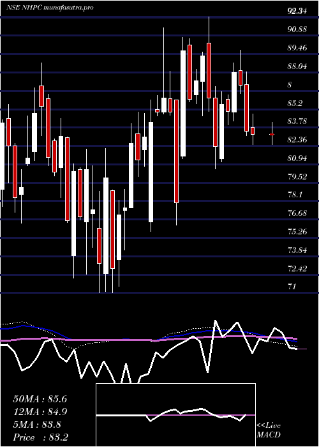Screen dimensions: 319x447
Task: Click the 92.34 price axis label
Action: [297, 11]
